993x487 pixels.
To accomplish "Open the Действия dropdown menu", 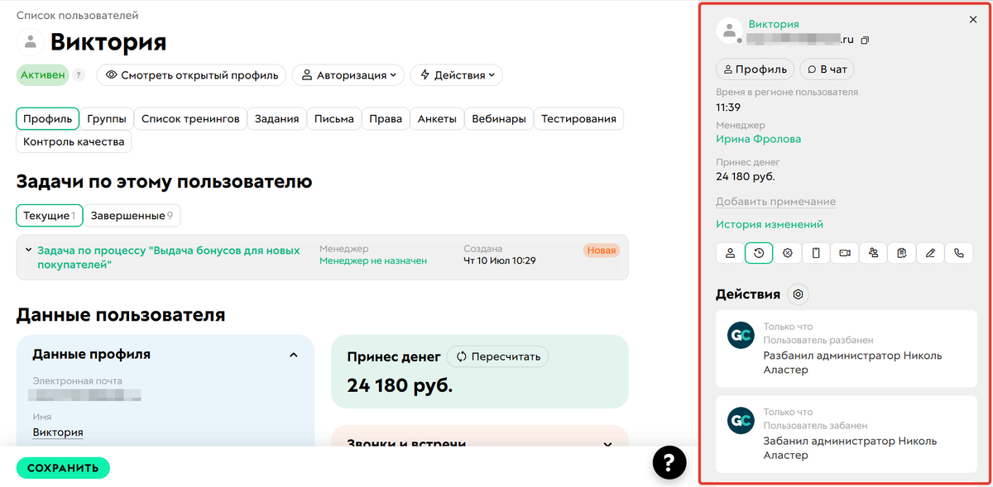I will pos(456,74).
